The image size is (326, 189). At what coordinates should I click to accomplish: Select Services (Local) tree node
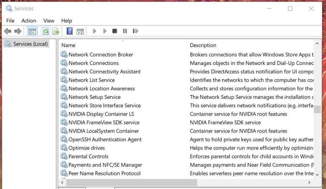point(27,44)
